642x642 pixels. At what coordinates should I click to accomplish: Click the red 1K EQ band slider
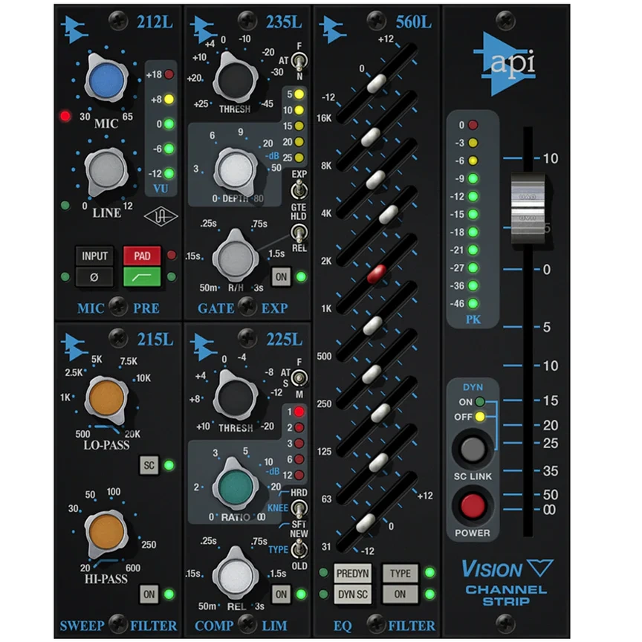(x=377, y=274)
